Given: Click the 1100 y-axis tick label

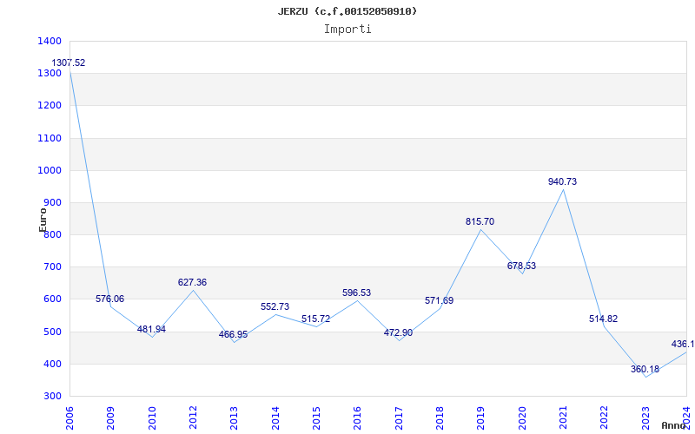Looking at the screenshot, I should pos(50,138).
